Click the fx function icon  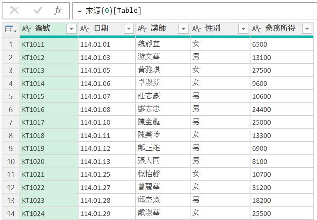click(x=58, y=11)
